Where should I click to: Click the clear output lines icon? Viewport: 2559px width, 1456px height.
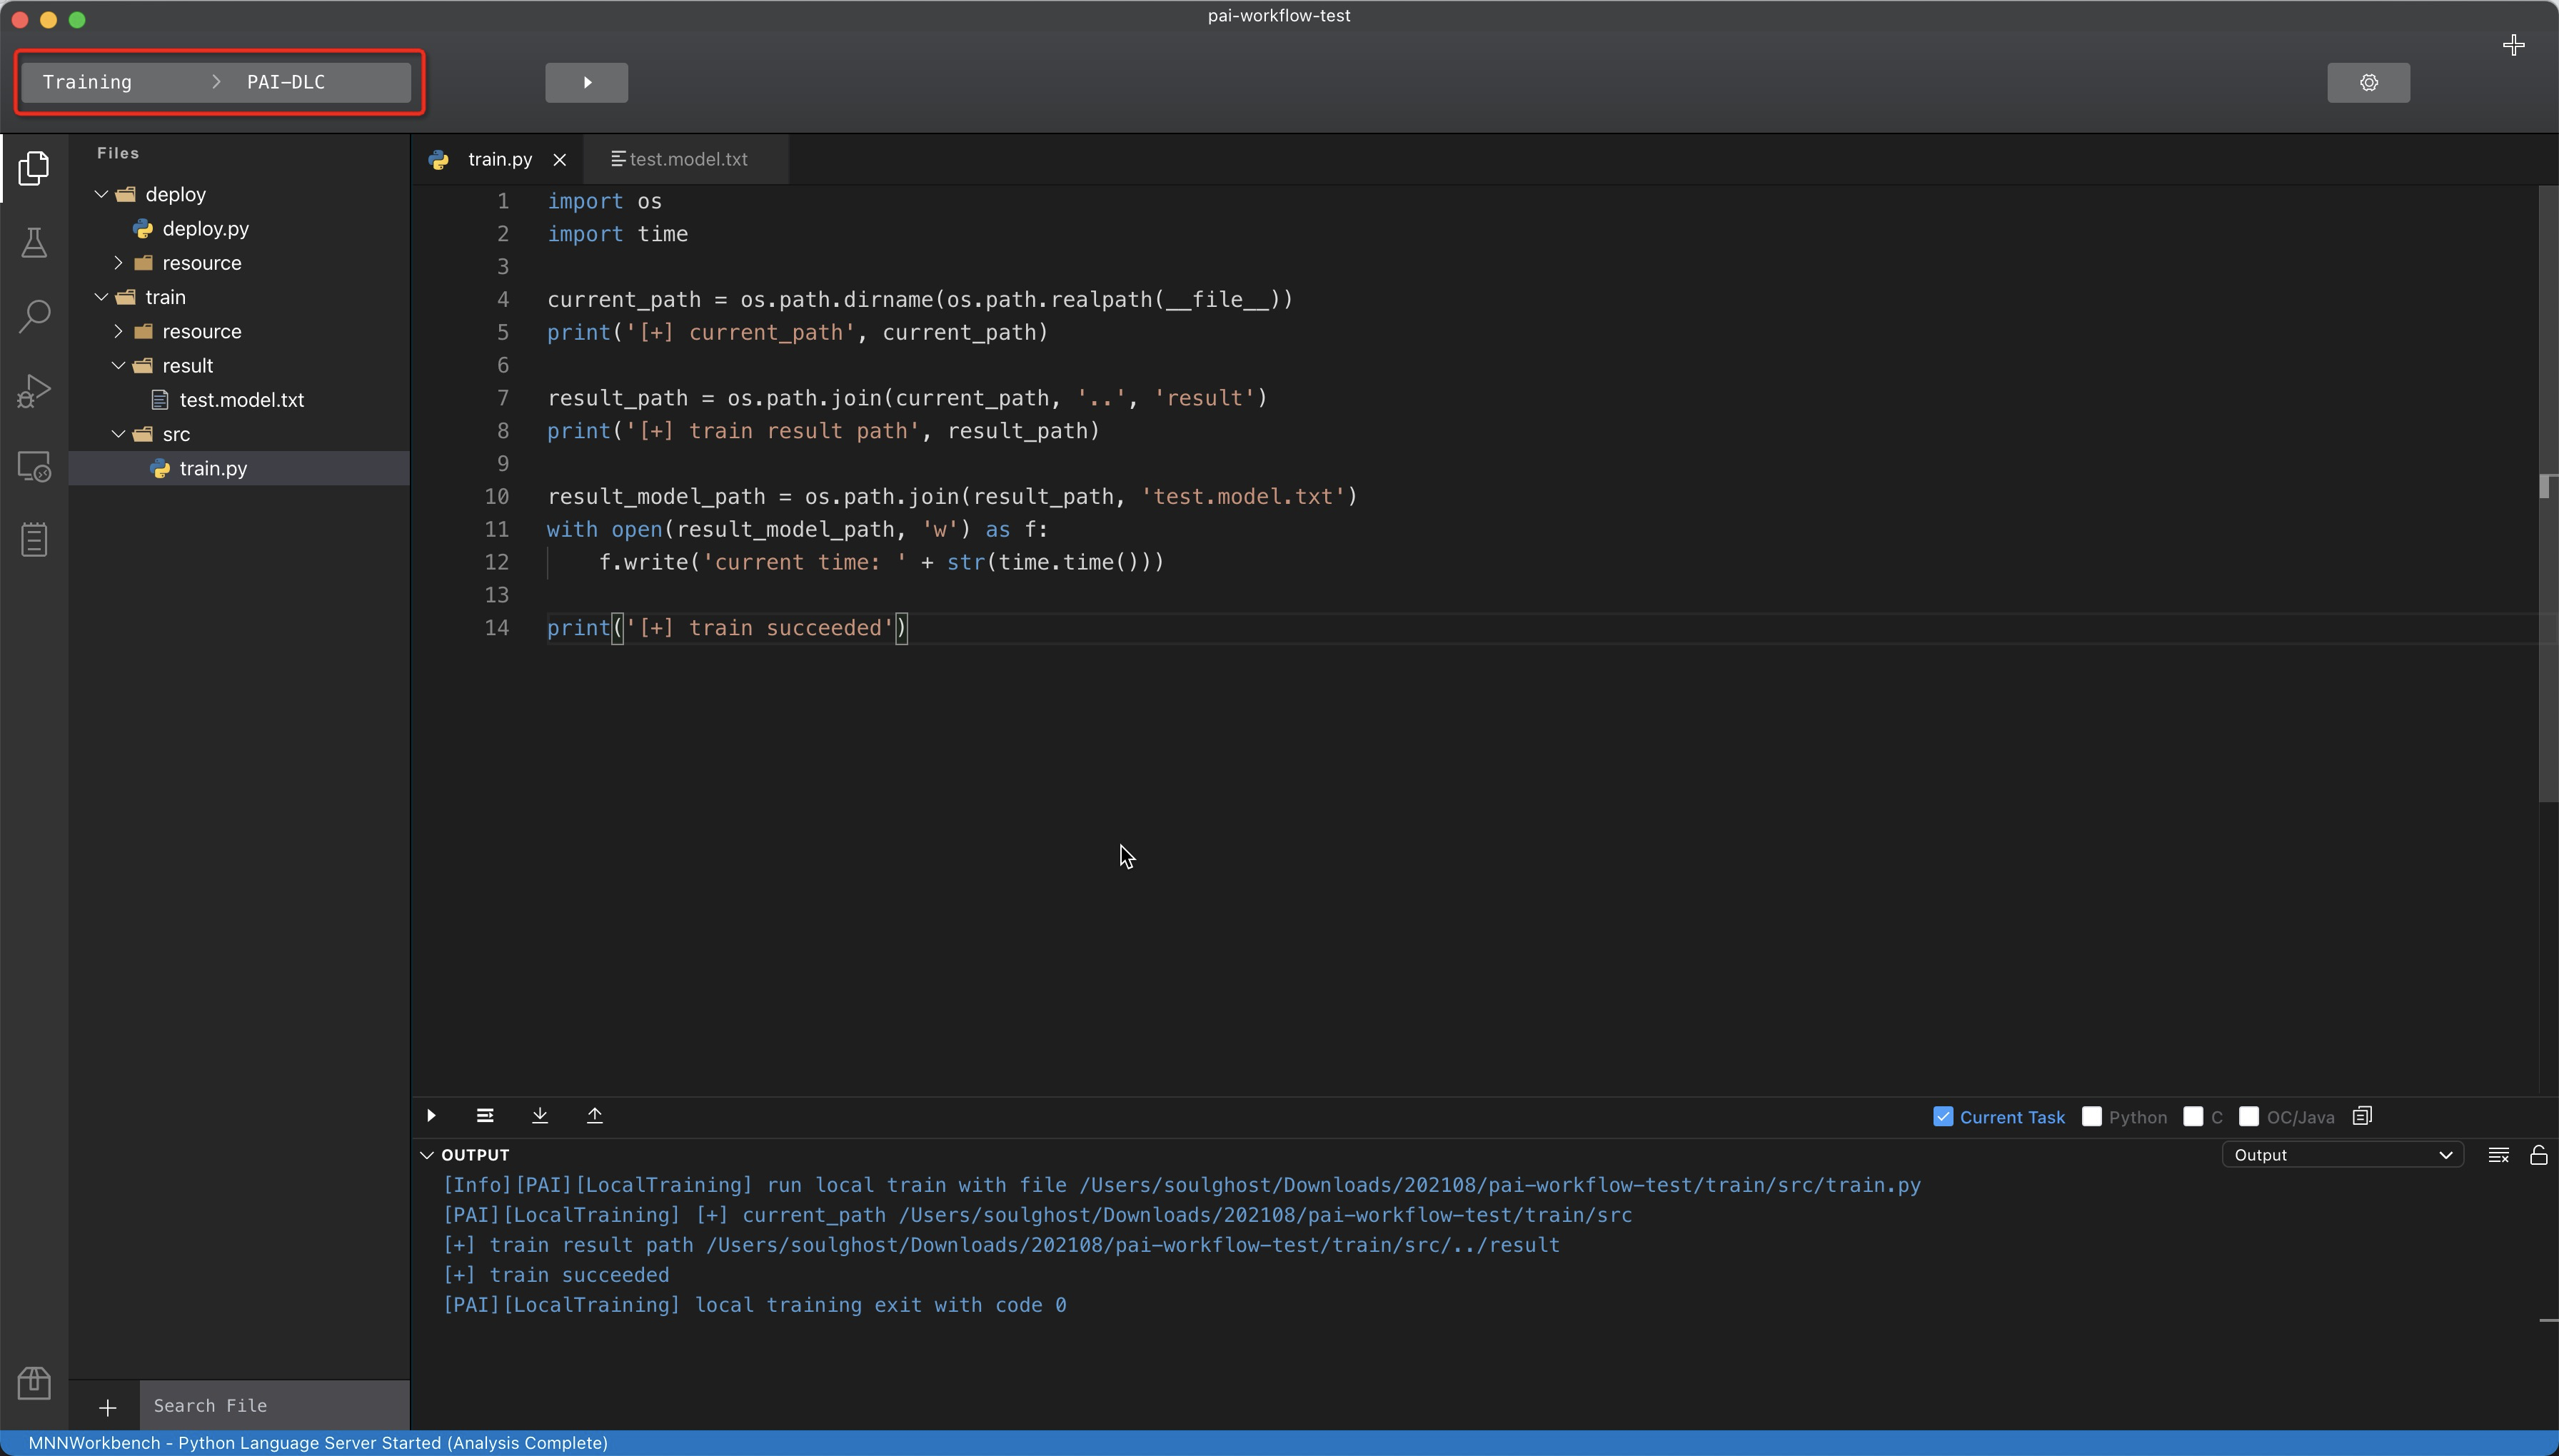(2498, 1155)
